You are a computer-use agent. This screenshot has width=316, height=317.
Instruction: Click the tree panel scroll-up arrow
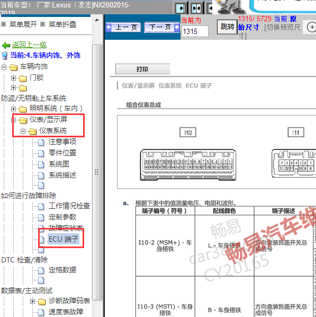97,20
